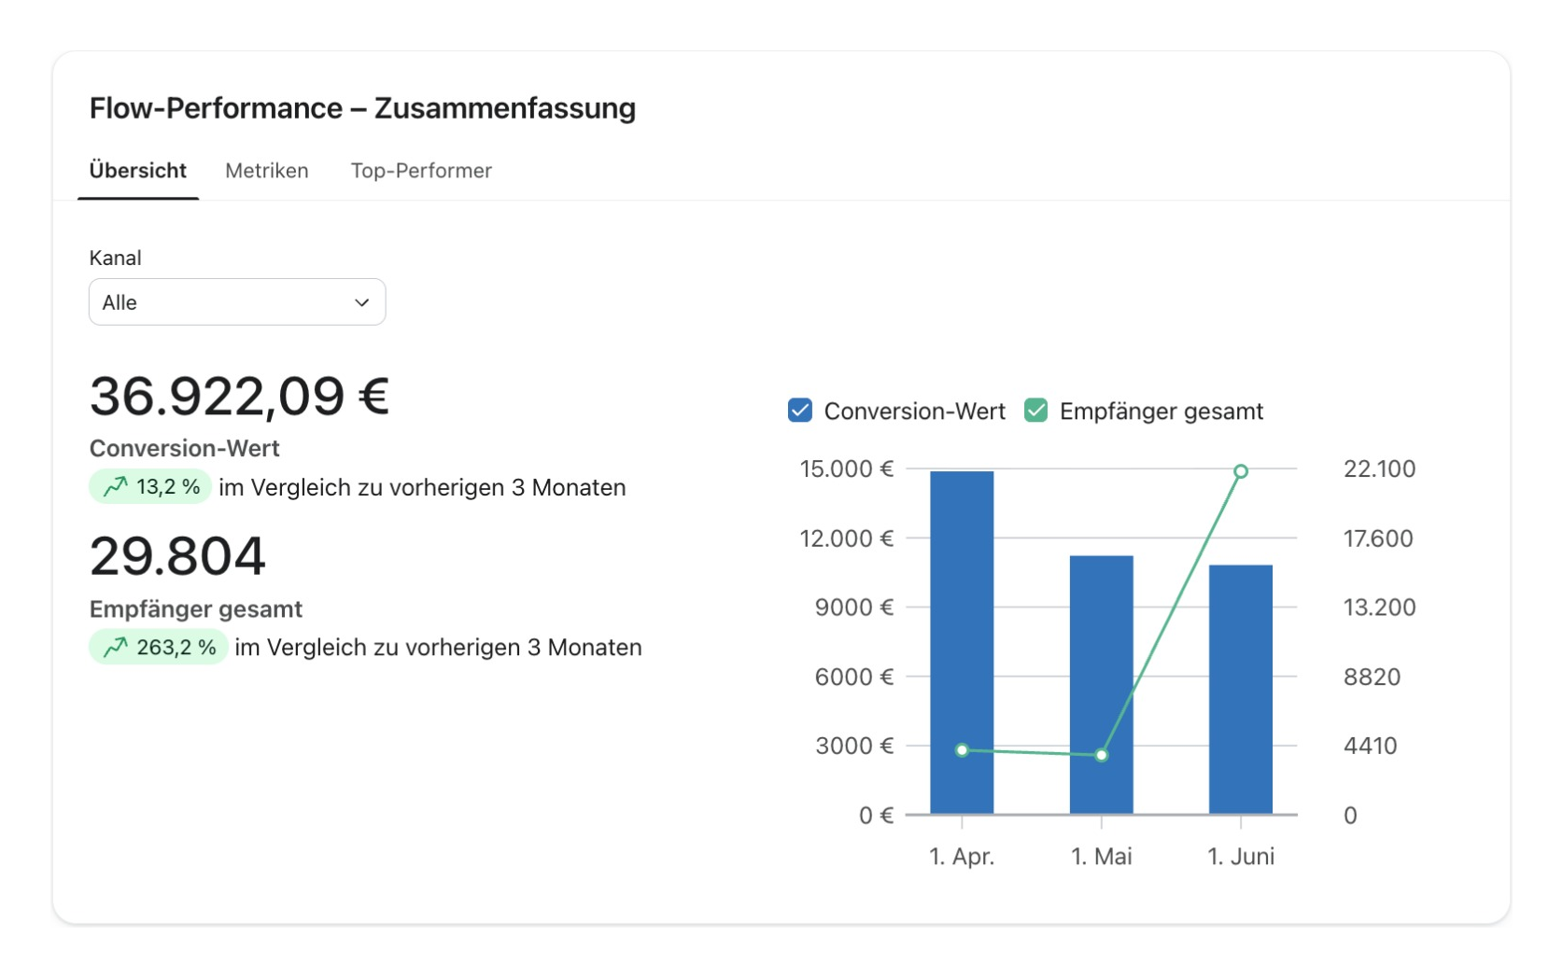Switch to the Übersicht tab
The width and height of the screenshot is (1563, 978).
pos(138,171)
